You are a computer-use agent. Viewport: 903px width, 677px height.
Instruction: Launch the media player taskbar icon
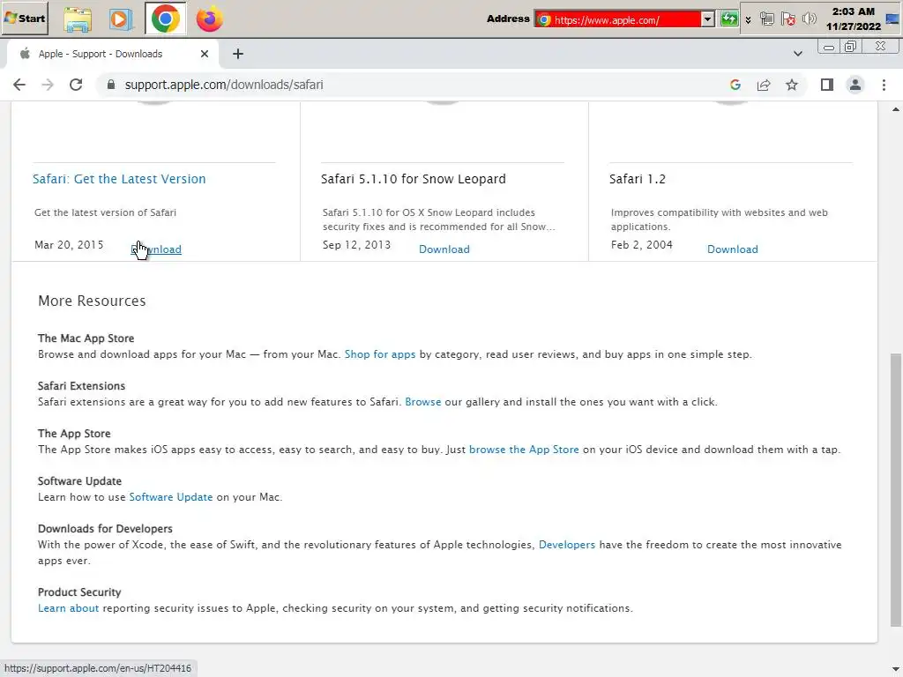pos(120,19)
